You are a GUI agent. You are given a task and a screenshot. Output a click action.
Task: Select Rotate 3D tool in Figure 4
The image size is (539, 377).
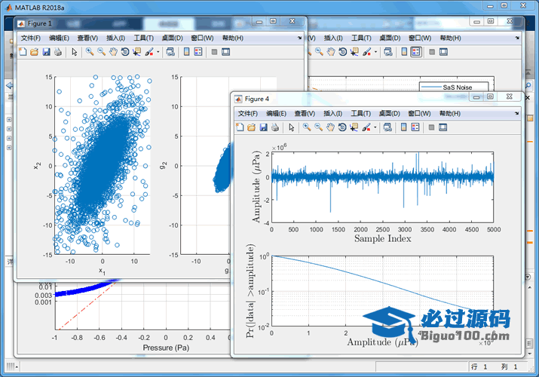[342, 127]
